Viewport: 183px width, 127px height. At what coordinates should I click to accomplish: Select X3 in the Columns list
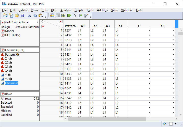click(x=7, y=67)
